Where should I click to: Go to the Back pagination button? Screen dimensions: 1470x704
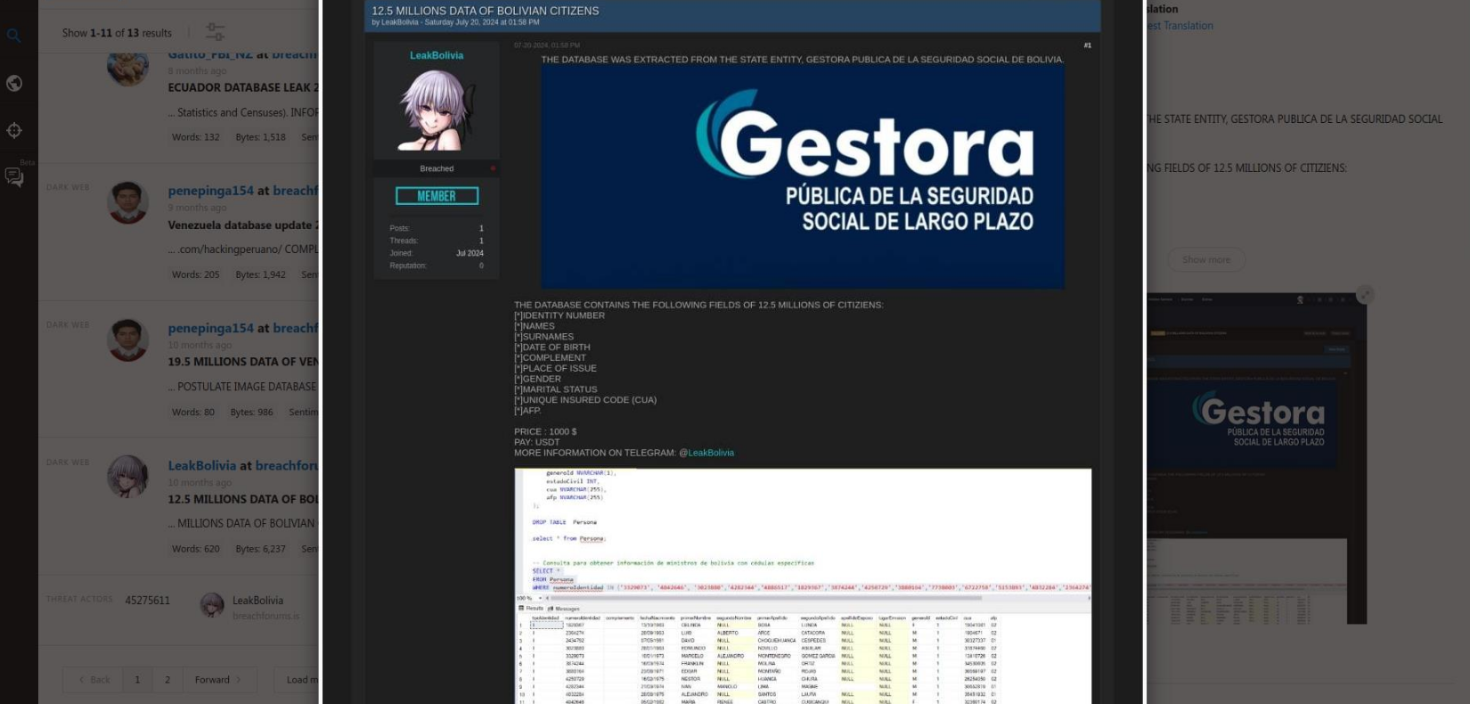click(93, 680)
